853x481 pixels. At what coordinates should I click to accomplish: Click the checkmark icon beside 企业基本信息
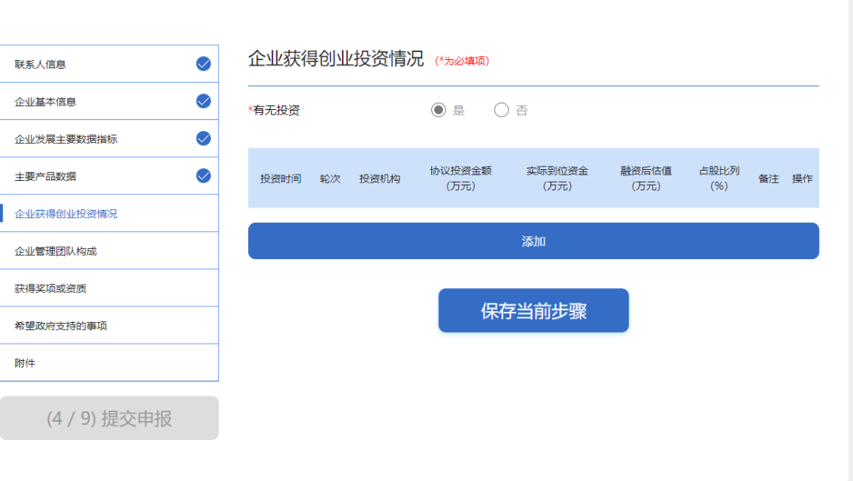(x=203, y=101)
